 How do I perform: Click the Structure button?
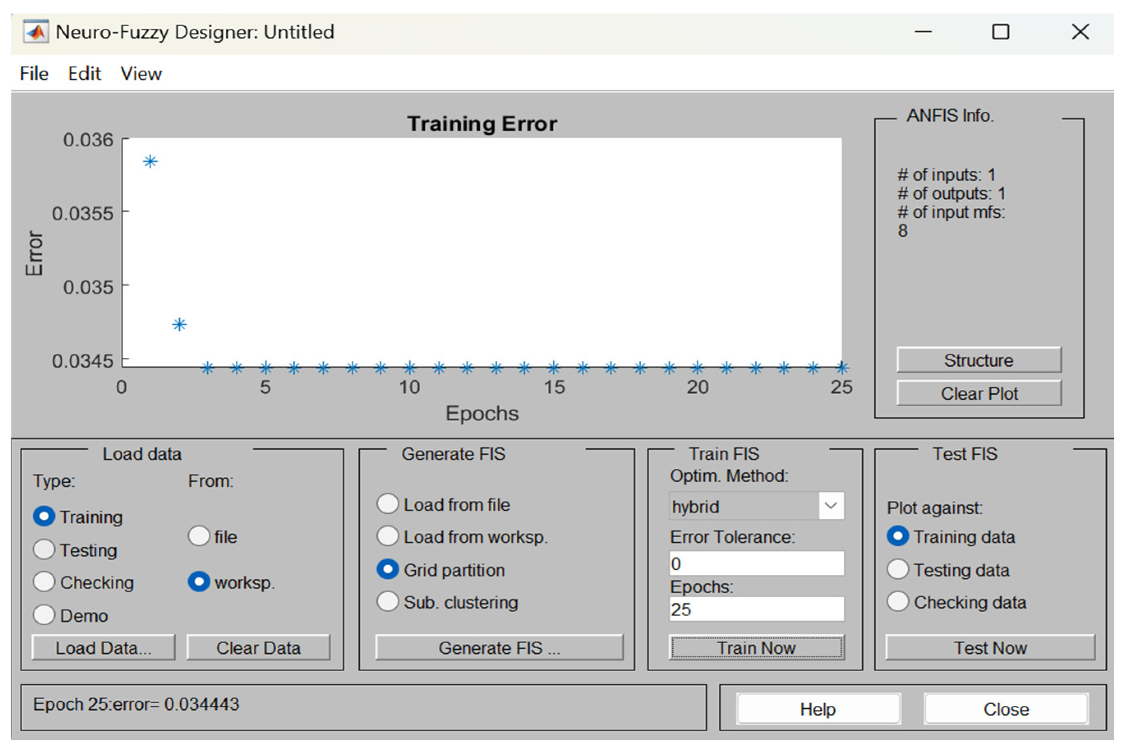point(978,360)
